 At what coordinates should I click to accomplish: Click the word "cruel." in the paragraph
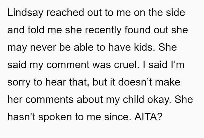coord(127,64)
